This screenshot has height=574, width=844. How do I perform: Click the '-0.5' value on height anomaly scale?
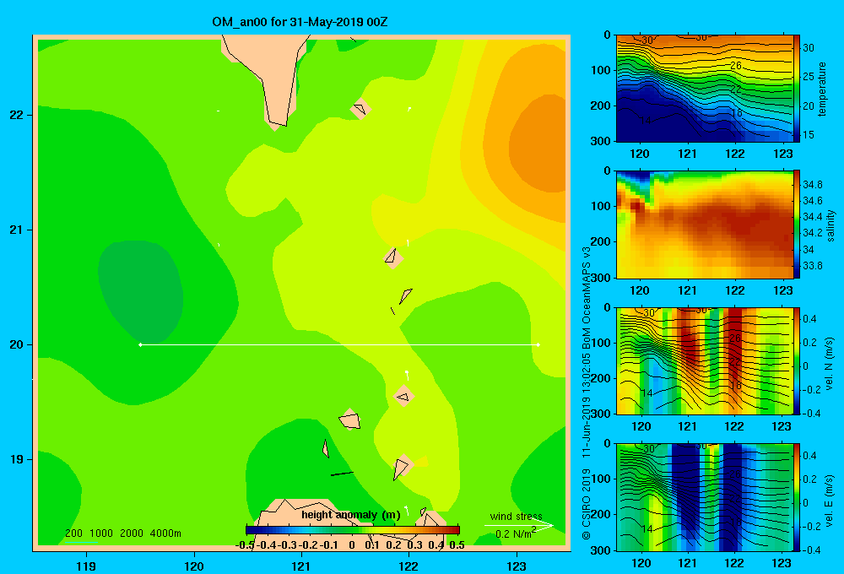click(x=245, y=545)
